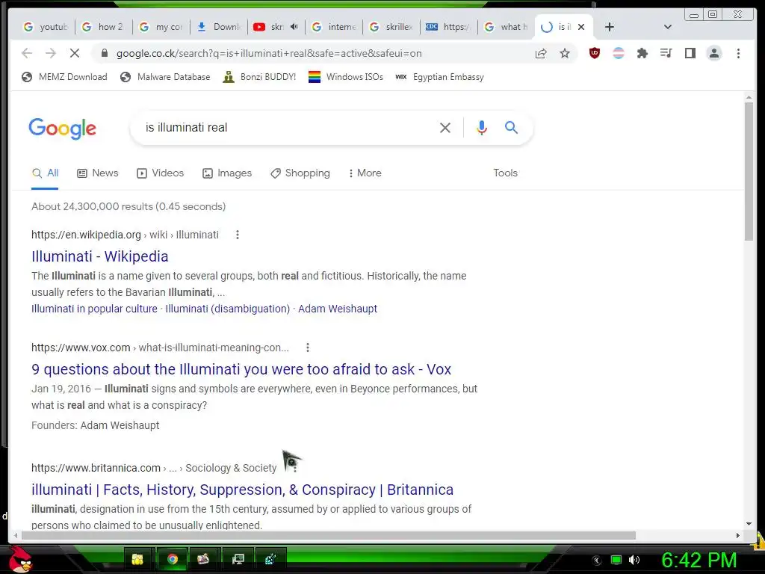The height and width of the screenshot is (574, 765).
Task: Click the Google search input field
Action: [x=288, y=128]
